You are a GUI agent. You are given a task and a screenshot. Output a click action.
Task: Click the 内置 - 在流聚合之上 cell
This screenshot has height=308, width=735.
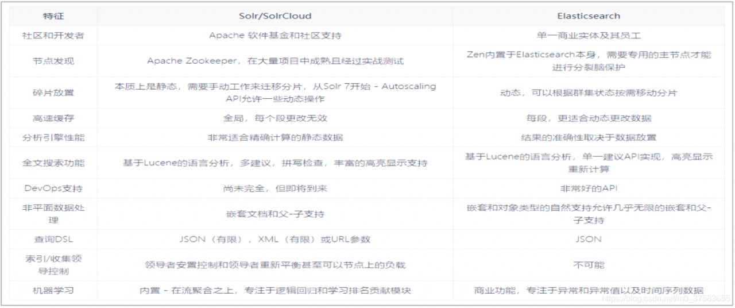[x=275, y=291]
